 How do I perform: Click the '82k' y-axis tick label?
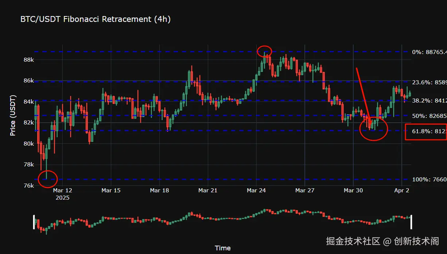point(29,123)
